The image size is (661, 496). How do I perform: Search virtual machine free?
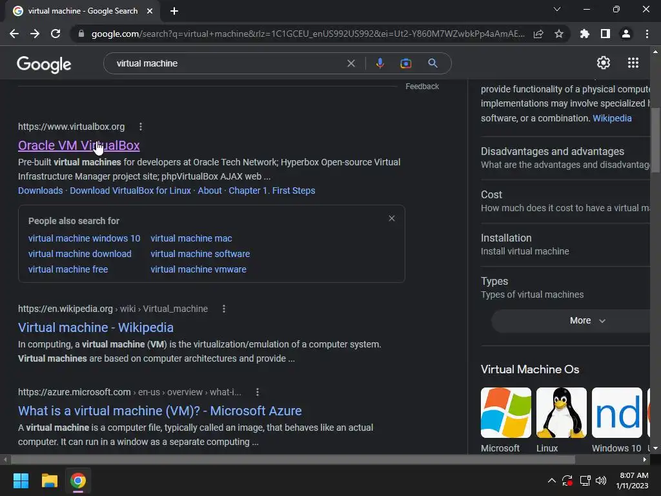pyautogui.click(x=68, y=269)
